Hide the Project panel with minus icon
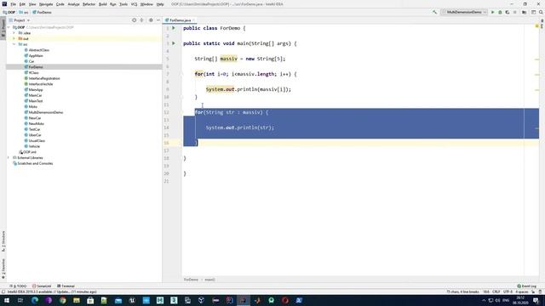 pyautogui.click(x=158, y=20)
